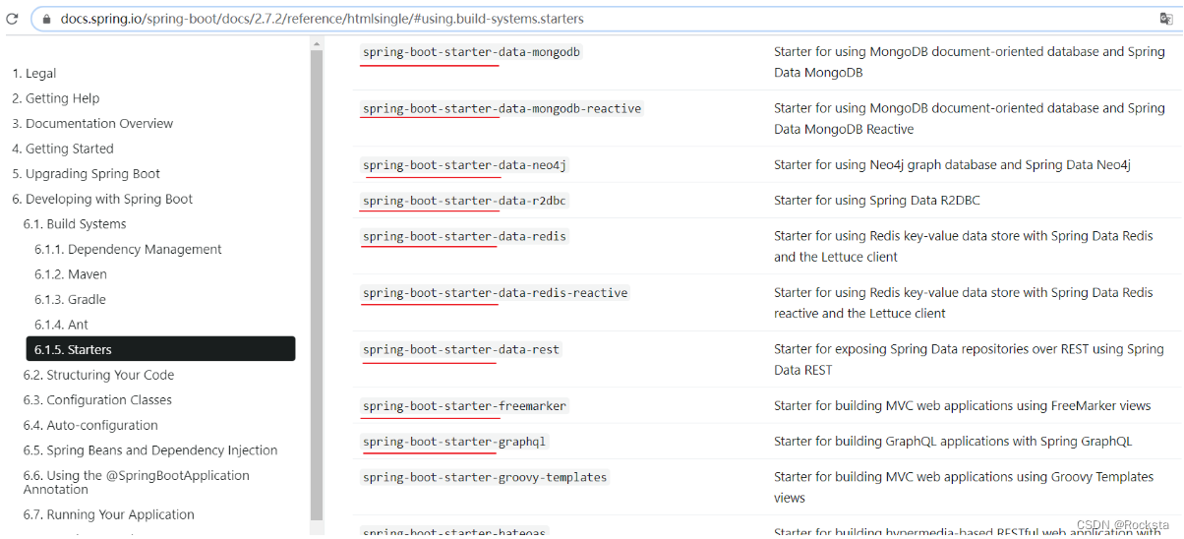Viewport: 1184px width, 539px height.
Task: Click spring-boot-starter-groovy-templates text
Action: tap(485, 477)
